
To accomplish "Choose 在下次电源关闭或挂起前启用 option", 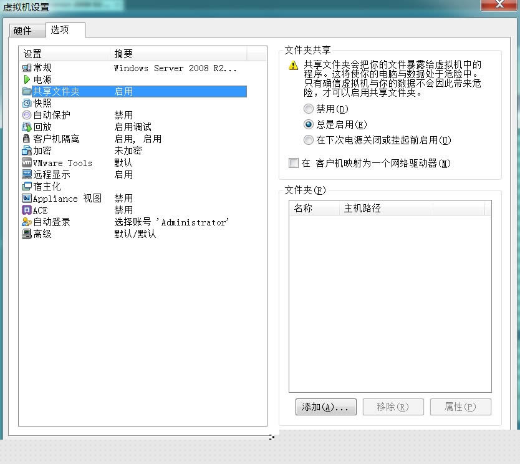I will [309, 140].
